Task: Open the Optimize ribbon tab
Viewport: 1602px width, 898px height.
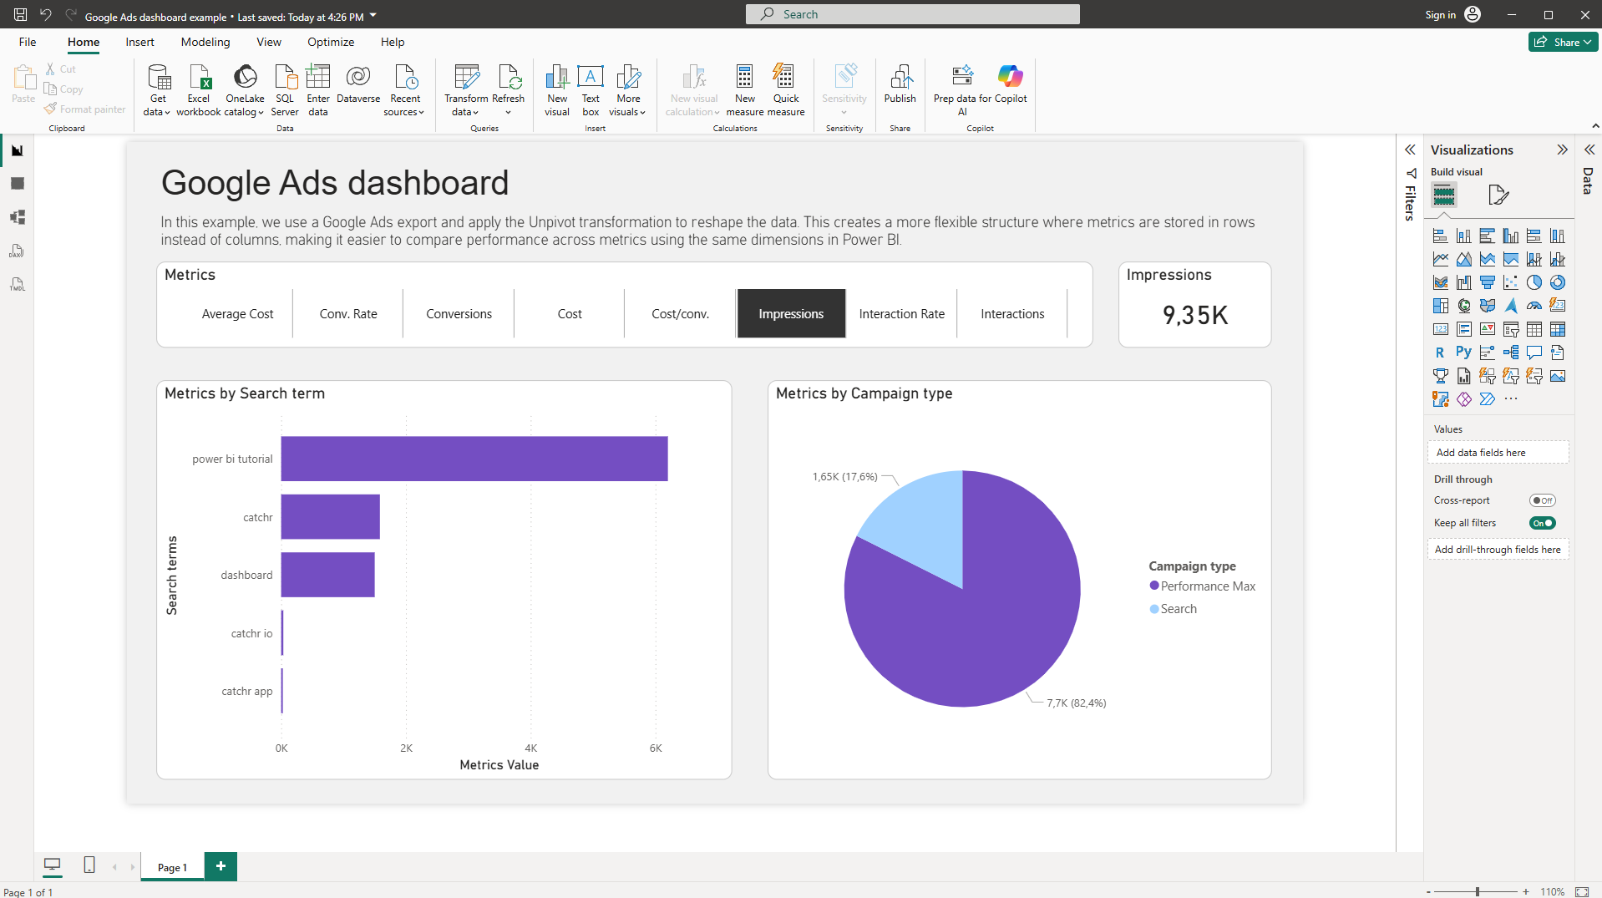Action: [x=331, y=42]
